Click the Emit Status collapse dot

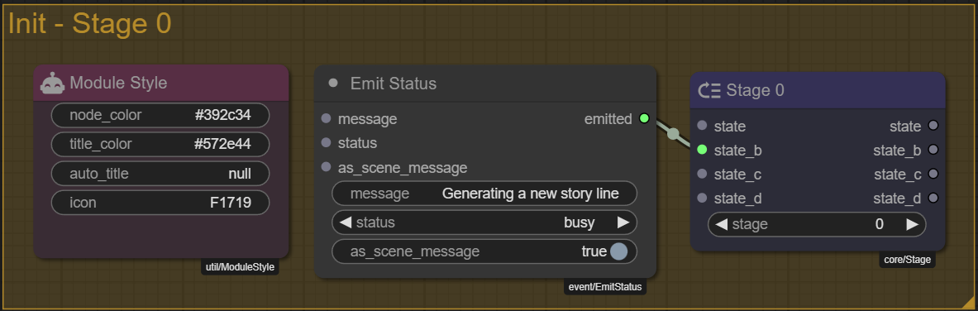tap(333, 83)
